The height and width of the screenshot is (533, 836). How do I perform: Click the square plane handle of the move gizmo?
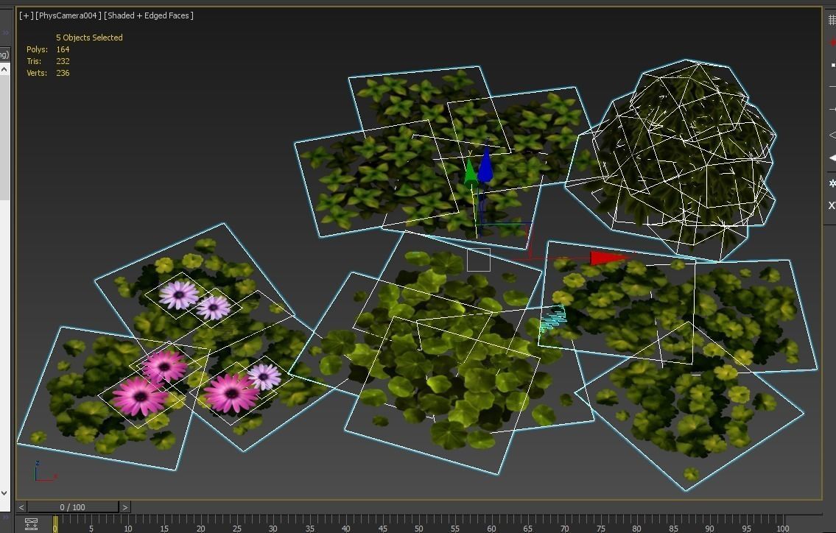[x=478, y=260]
